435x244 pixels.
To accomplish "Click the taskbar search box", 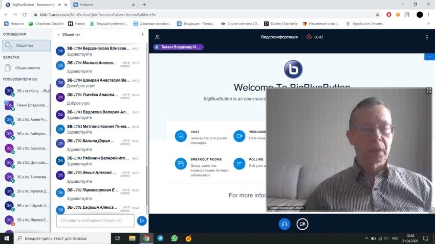I will coord(62,238).
